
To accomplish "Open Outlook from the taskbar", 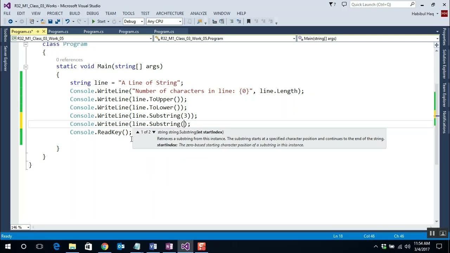I will click(121, 246).
